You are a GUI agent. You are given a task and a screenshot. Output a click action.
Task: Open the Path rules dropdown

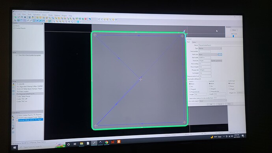208,54
